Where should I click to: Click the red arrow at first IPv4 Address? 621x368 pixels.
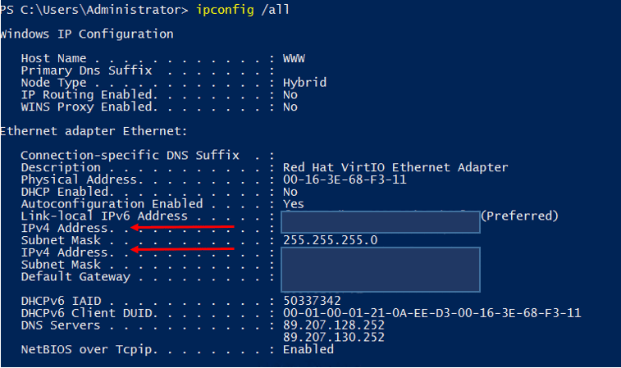(183, 226)
